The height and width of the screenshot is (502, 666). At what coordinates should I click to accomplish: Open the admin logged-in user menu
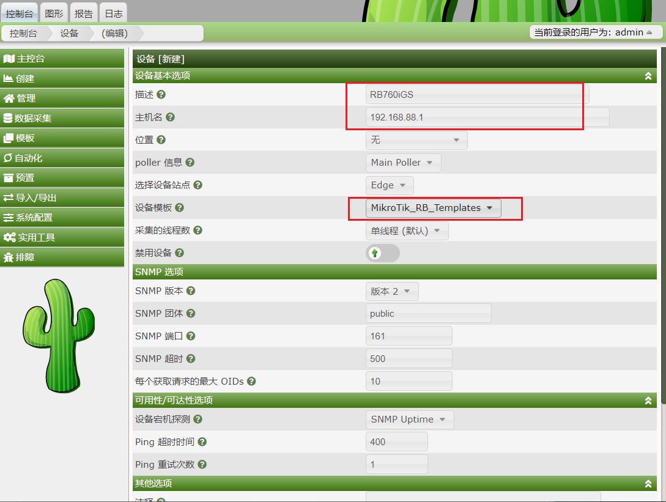coord(595,32)
